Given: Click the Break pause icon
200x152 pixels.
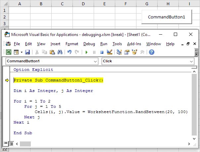Looking at the screenshot, I should pyautogui.click(x=94, y=52).
